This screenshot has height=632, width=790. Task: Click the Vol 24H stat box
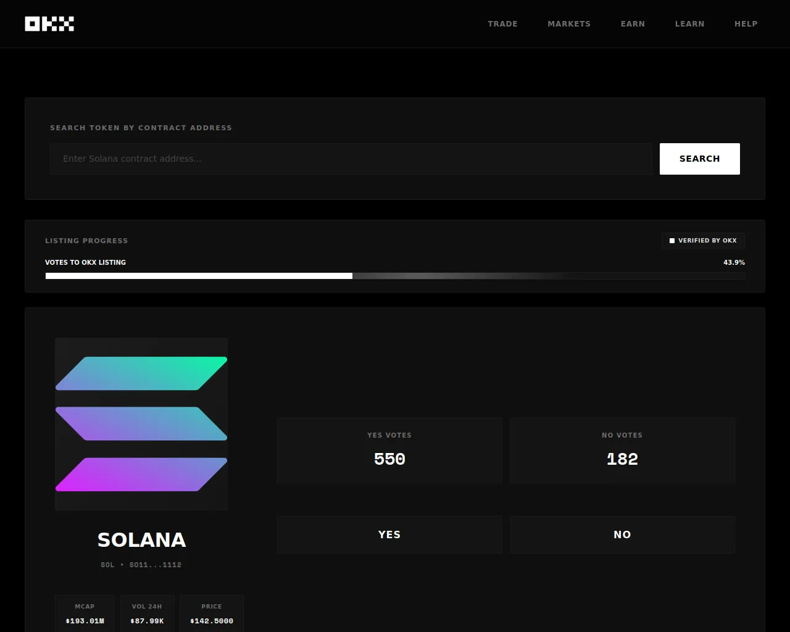(147, 613)
